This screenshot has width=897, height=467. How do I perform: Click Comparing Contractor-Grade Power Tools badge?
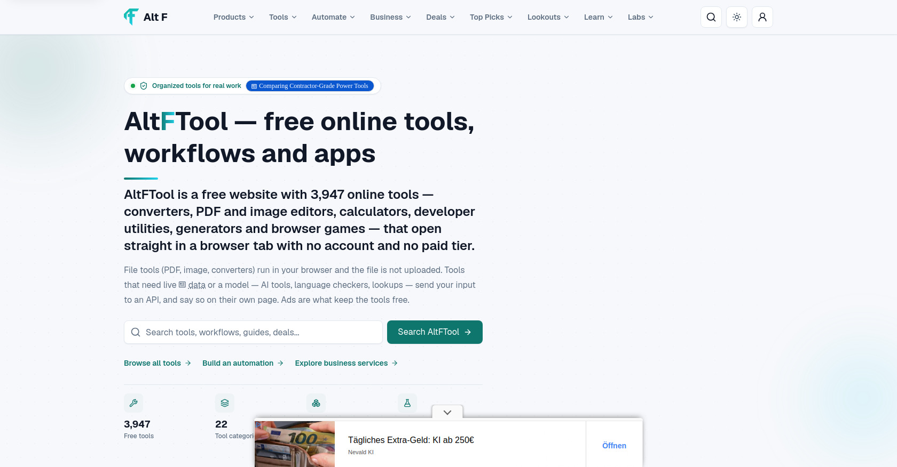310,86
